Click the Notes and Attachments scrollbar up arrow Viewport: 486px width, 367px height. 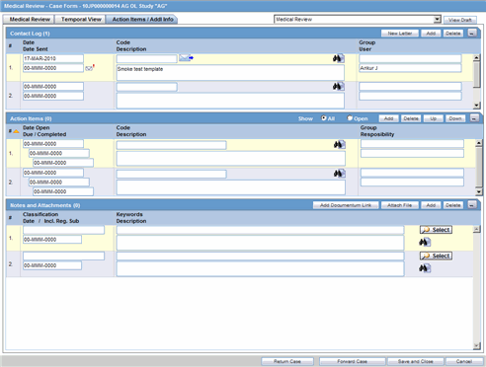pos(476,229)
